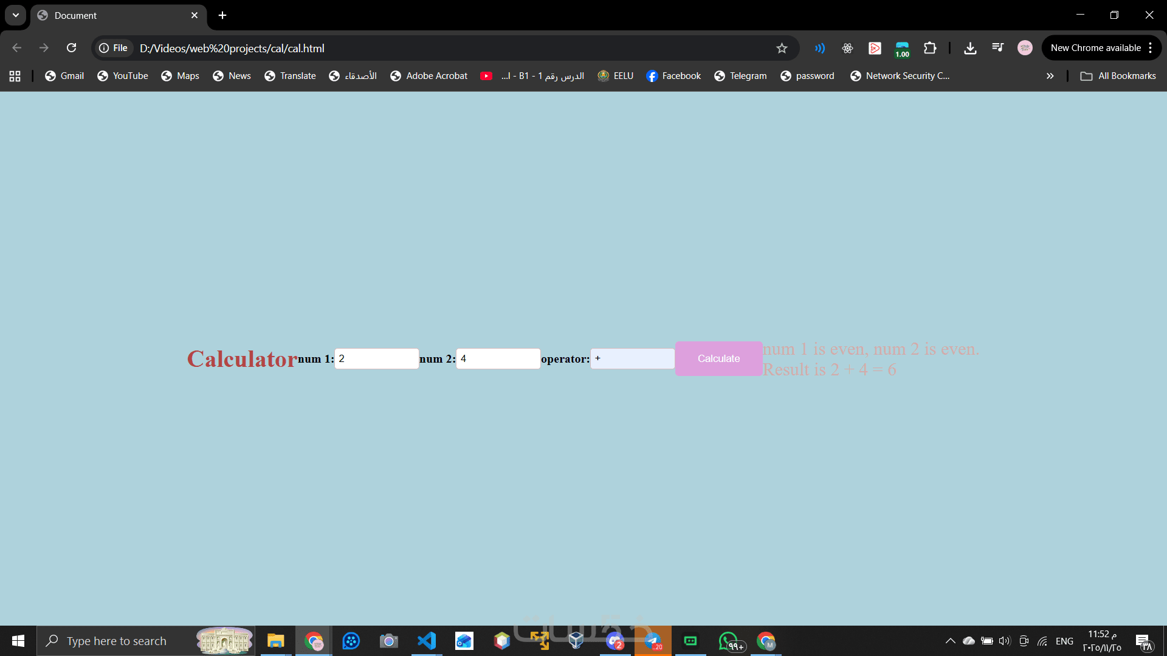Open All Bookmarks folder

(1118, 76)
